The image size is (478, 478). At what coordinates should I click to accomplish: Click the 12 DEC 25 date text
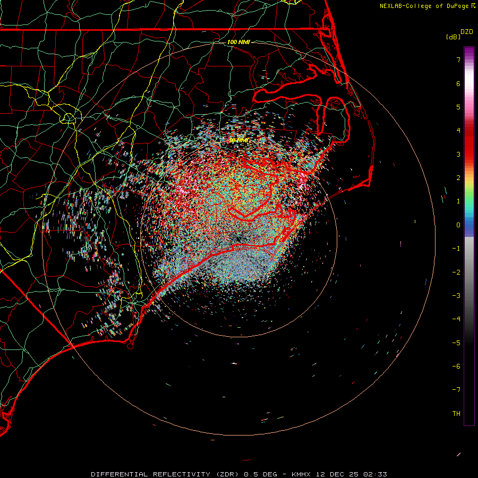tap(338, 474)
